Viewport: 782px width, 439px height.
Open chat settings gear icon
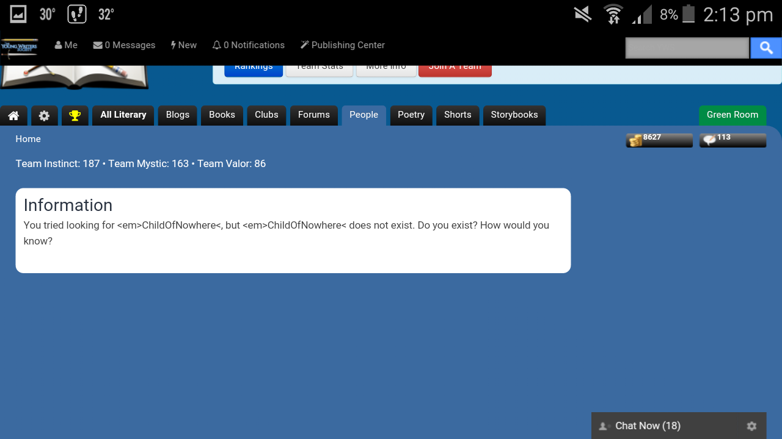coord(751,426)
